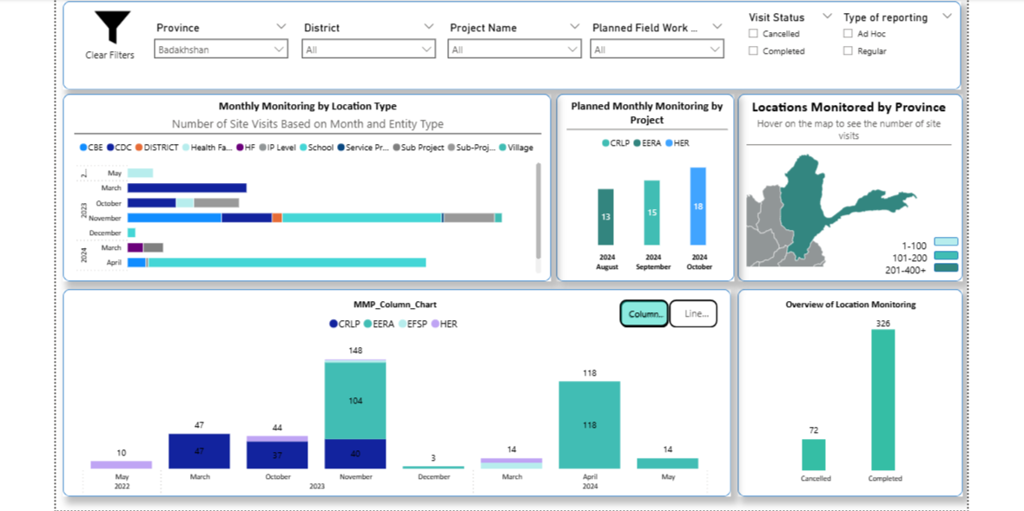Select the Cancelled bar showing 72
The image size is (1024, 511).
pos(814,455)
